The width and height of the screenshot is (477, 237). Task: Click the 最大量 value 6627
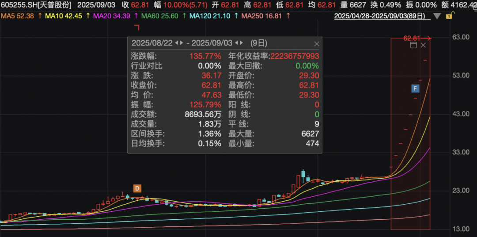pos(310,134)
